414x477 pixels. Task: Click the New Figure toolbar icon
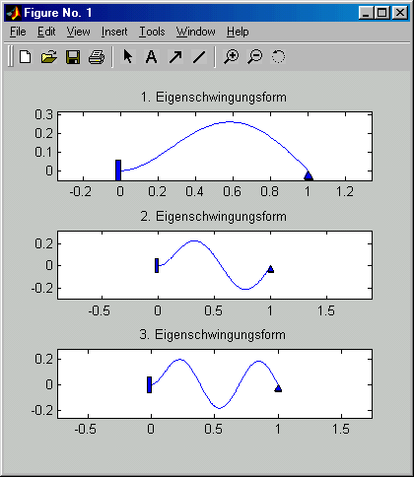pos(26,57)
